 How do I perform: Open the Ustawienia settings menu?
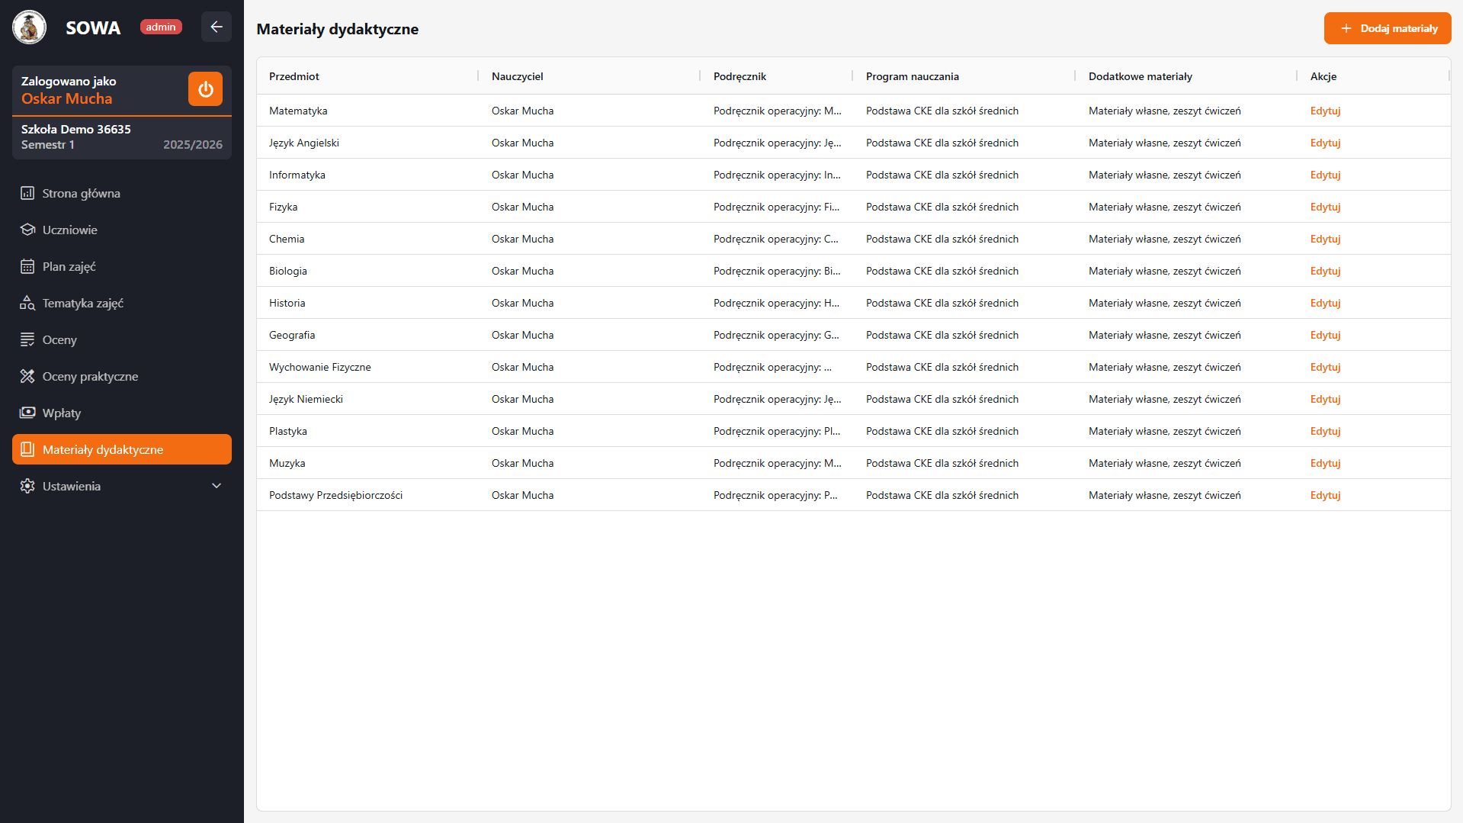(72, 486)
